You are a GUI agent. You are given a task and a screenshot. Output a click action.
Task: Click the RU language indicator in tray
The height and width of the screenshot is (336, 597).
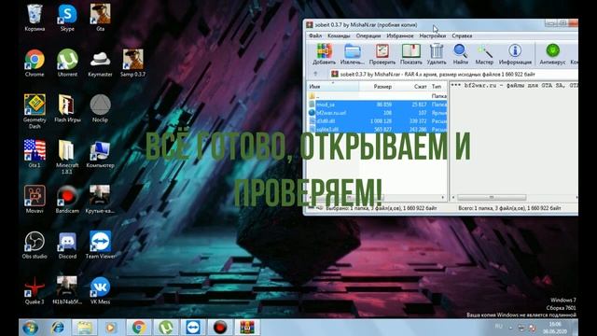click(499, 327)
